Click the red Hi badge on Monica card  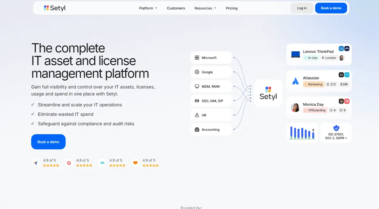347,101
